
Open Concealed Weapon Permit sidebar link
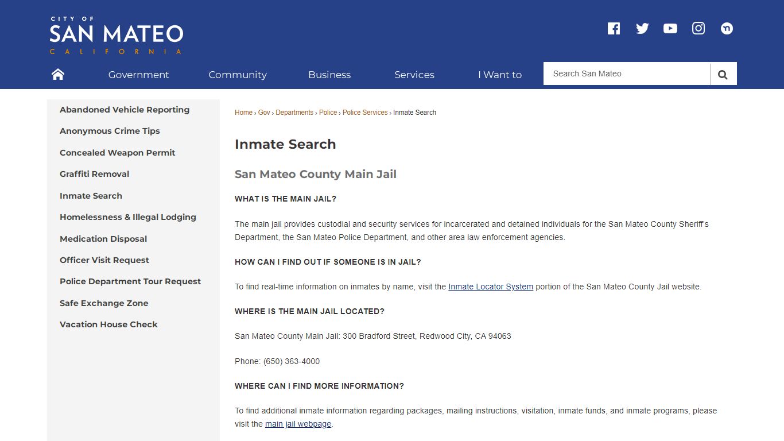[117, 153]
